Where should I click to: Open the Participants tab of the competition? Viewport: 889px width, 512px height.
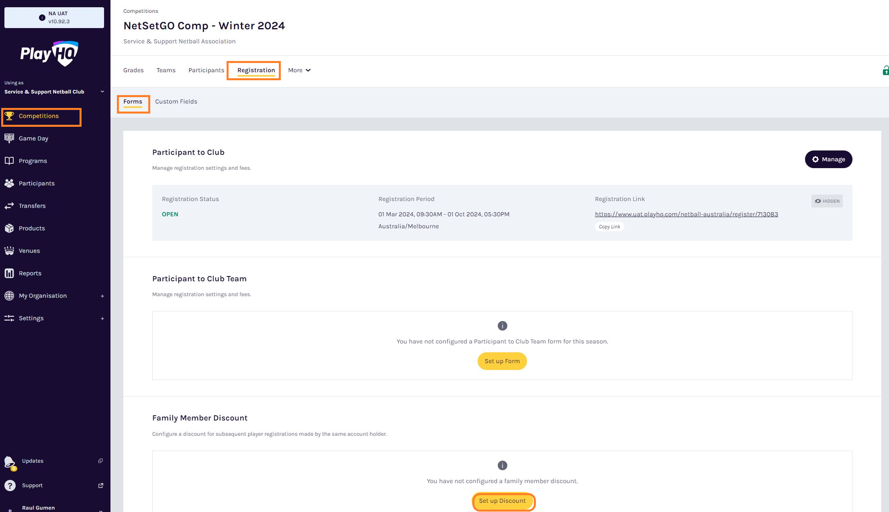[206, 70]
